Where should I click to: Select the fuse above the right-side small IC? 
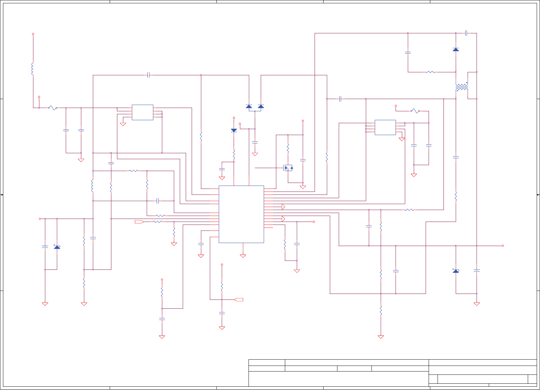415,111
